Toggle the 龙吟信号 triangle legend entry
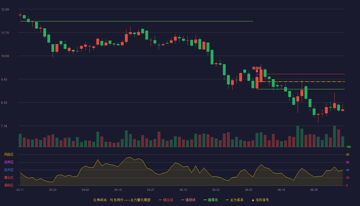This screenshot has width=360, height=206. [260, 200]
